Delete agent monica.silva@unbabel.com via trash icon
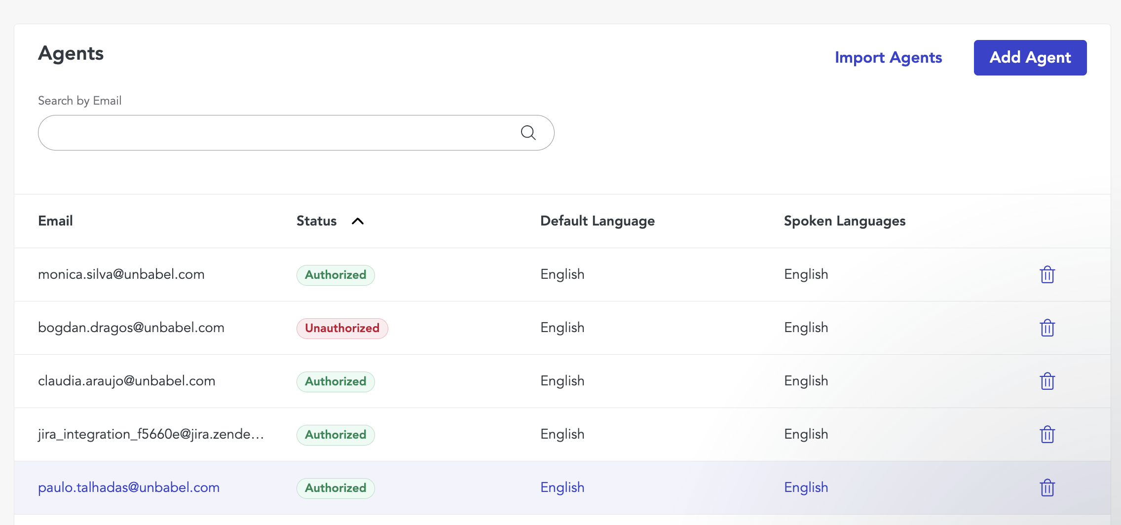Viewport: 1121px width, 525px height. (1047, 274)
